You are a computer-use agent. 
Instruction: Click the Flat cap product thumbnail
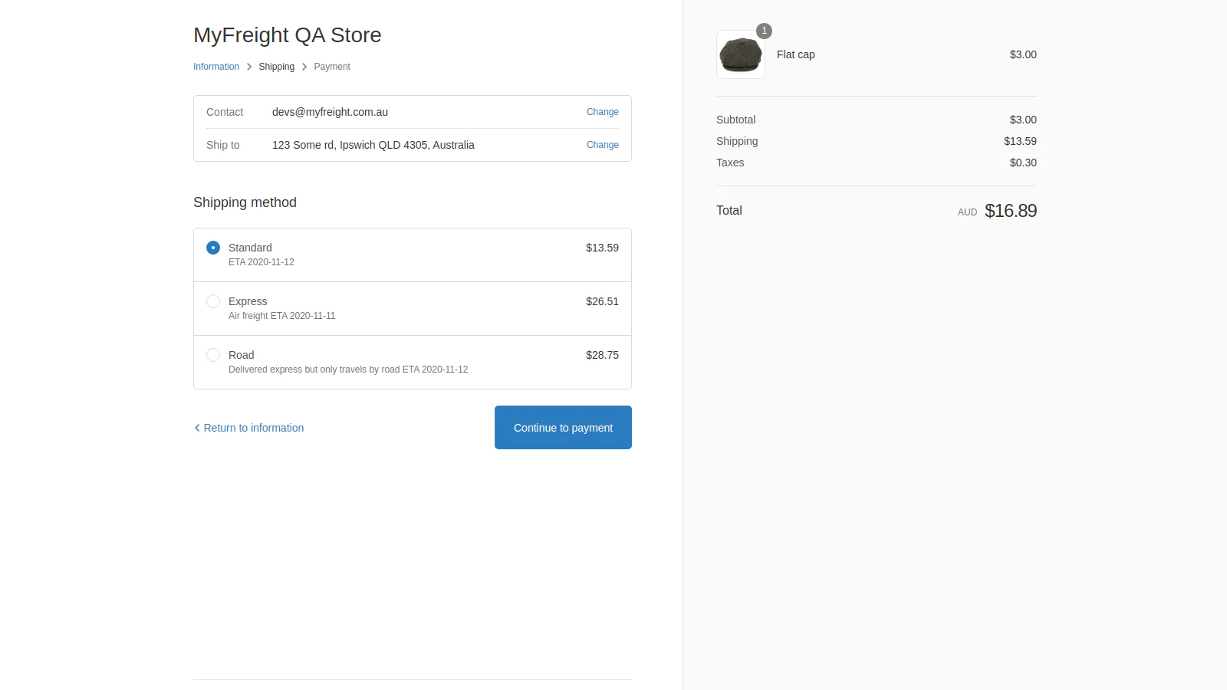click(x=740, y=55)
